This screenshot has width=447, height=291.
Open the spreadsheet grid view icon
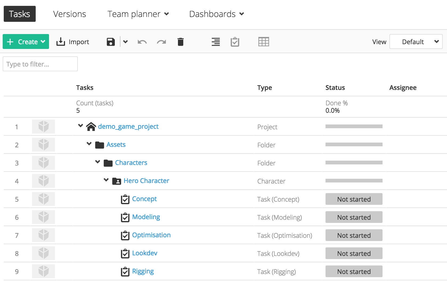[264, 41]
